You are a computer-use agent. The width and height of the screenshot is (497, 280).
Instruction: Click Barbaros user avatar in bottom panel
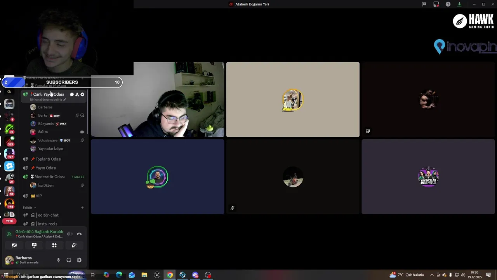coord(9,260)
